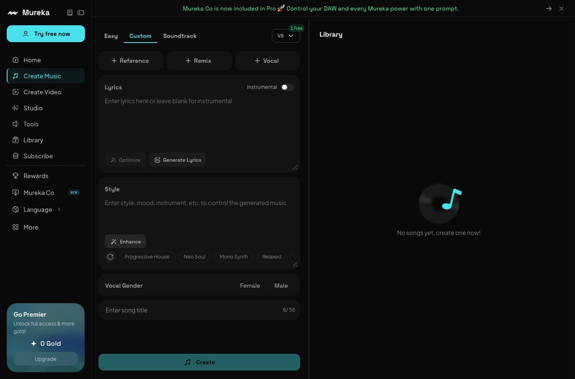575x379 pixels.
Task: Open Library in the sidebar
Action: 45,140
